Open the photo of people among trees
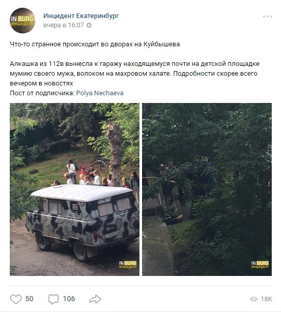The height and width of the screenshot is (312, 281). coord(207,189)
